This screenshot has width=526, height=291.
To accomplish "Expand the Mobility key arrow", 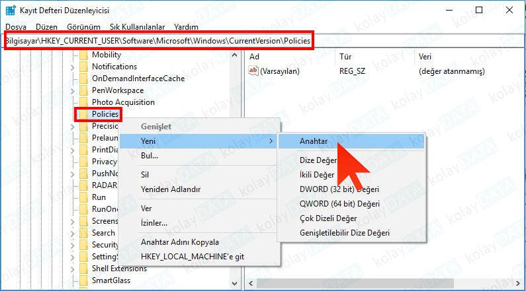I will (72, 55).
